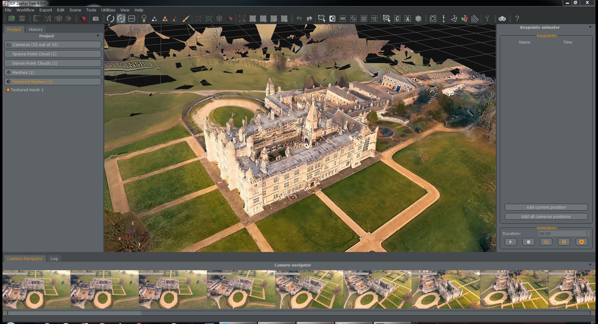Click the copy selection icon
Image resolution: width=598 pixels, height=324 pixels.
coord(397,19)
